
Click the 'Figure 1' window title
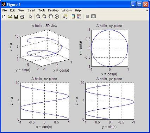coord(14,5)
